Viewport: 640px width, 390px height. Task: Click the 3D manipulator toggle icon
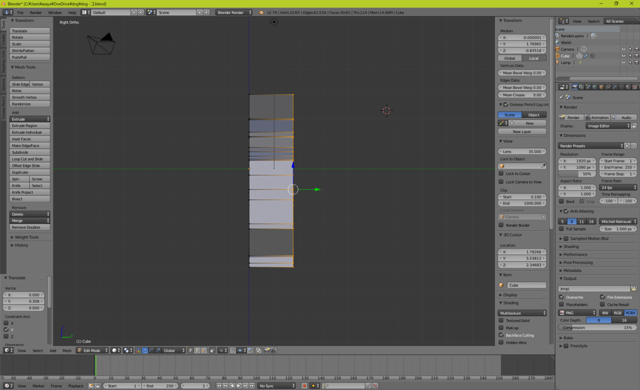pyautogui.click(x=138, y=351)
